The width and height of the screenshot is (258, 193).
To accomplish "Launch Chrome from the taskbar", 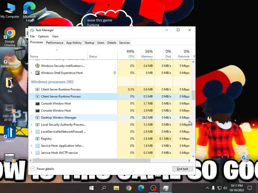I will [x=129, y=188].
